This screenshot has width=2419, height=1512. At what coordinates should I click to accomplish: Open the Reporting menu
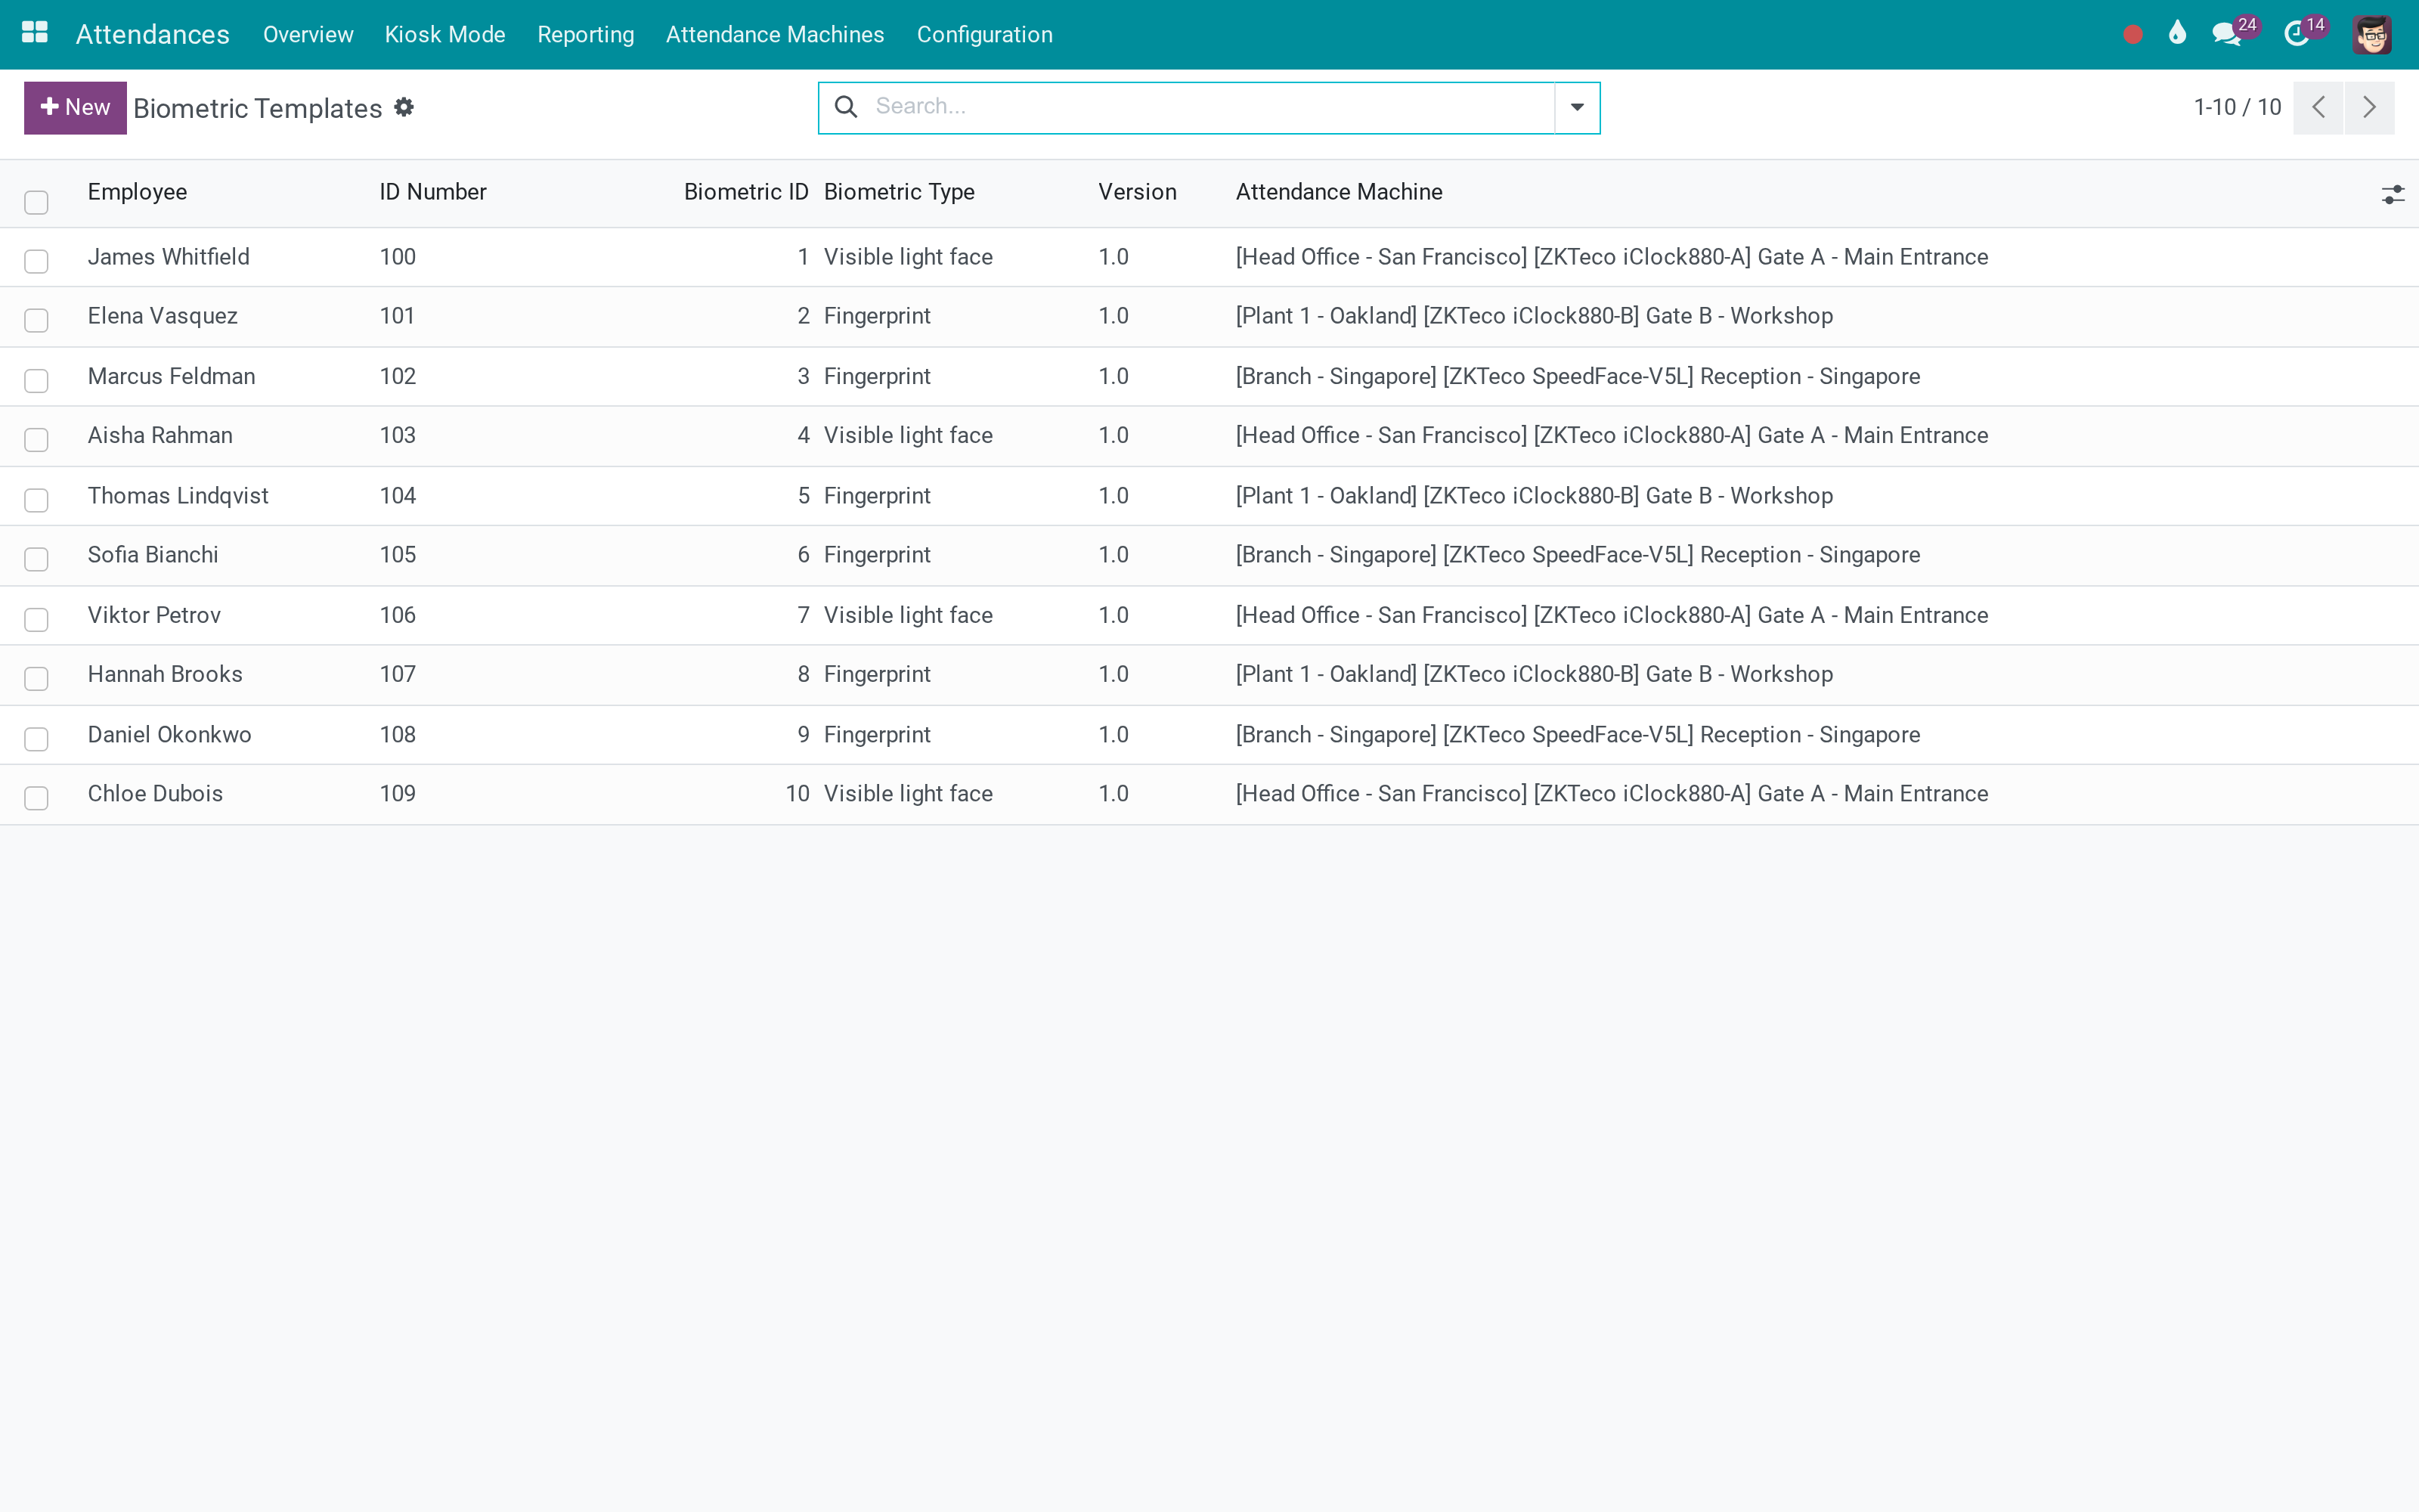[x=586, y=34]
